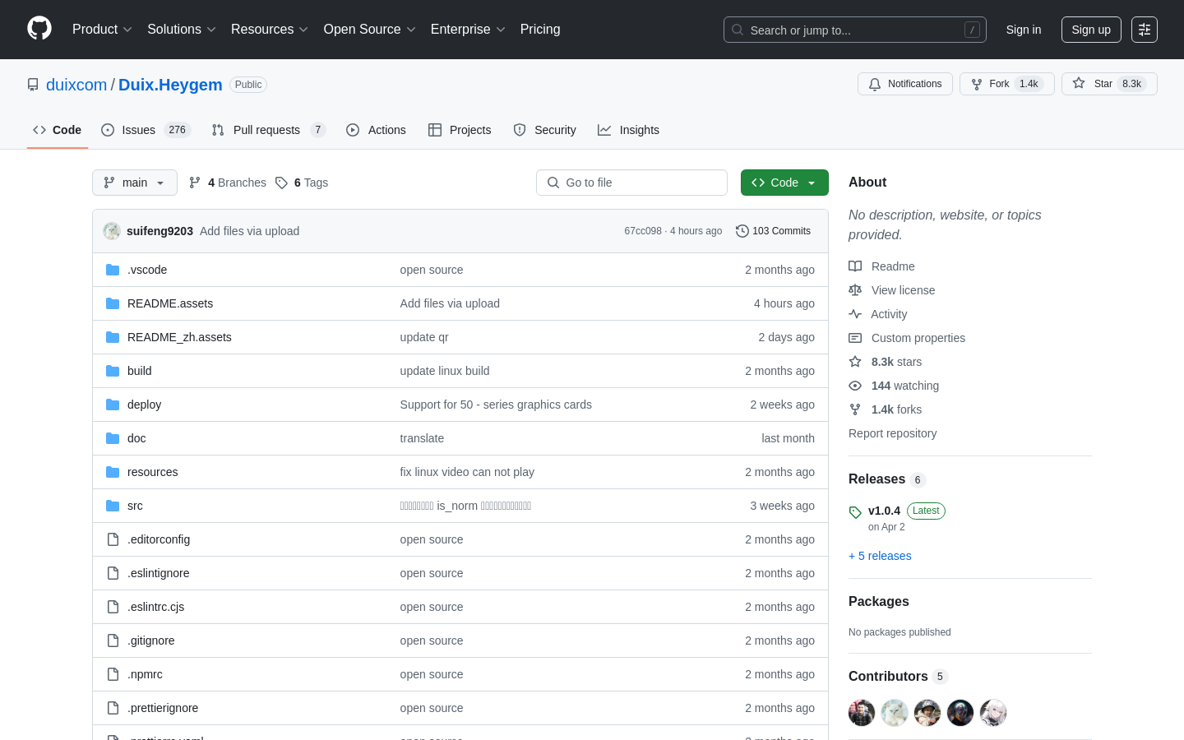Click the eye icon next to 144 watching
This screenshot has width=1184, height=740.
click(855, 386)
